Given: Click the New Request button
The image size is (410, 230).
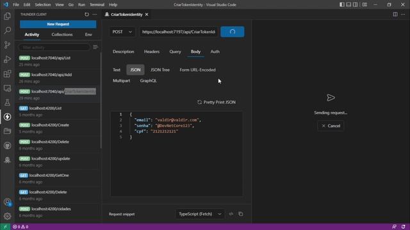Looking at the screenshot, I should [x=58, y=24].
